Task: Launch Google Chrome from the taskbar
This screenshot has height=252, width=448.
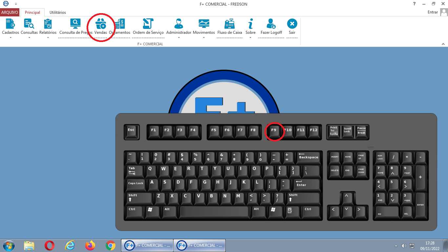Action: [111, 245]
